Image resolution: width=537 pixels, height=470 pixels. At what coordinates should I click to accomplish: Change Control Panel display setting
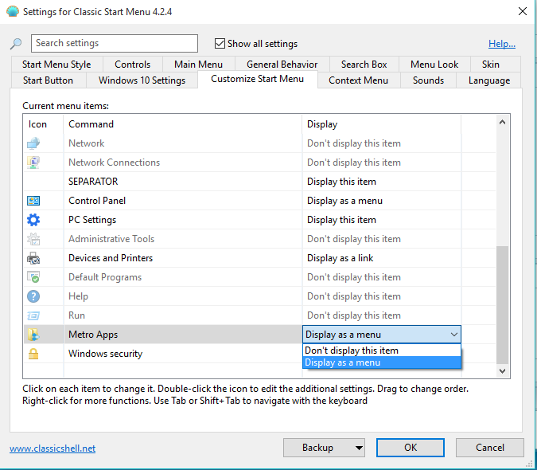(x=382, y=201)
